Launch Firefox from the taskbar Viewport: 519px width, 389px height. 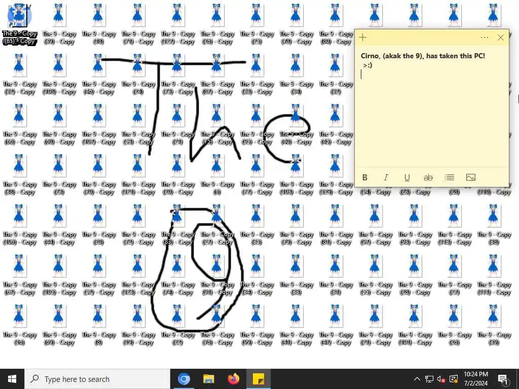coord(233,379)
